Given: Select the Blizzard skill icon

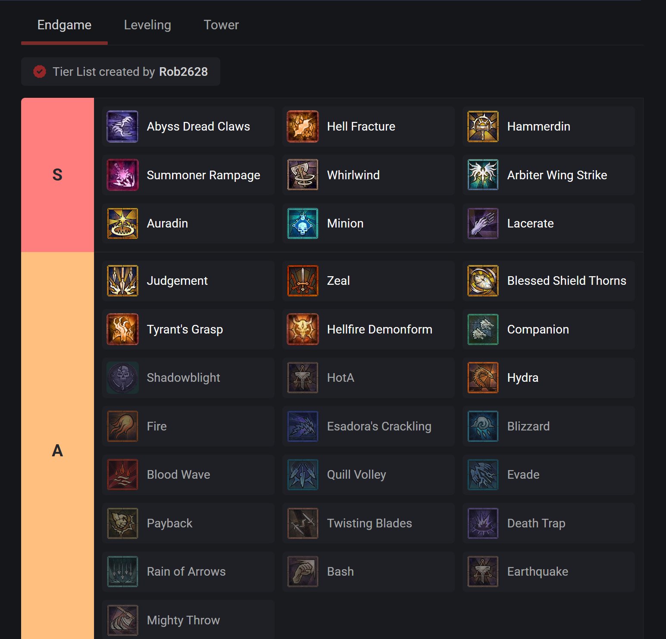Looking at the screenshot, I should pos(483,426).
